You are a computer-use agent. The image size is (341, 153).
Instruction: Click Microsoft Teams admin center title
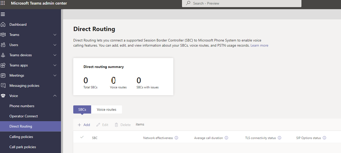pyautogui.click(x=39, y=3)
